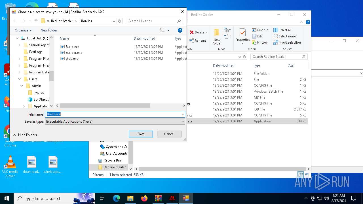Select stub.exe in the file list
The image size is (363, 204).
[72, 59]
